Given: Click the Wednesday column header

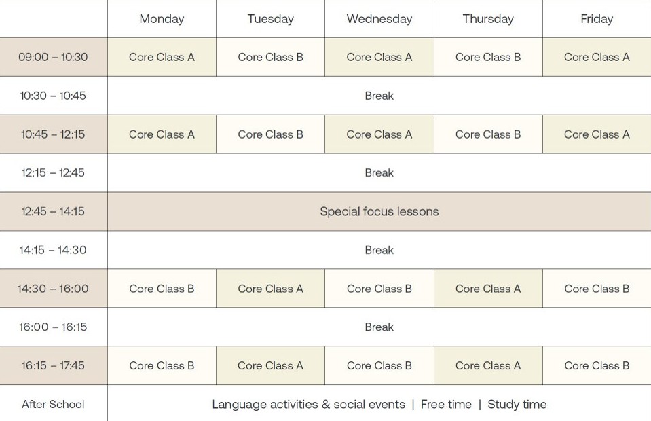Looking at the screenshot, I should tap(379, 19).
